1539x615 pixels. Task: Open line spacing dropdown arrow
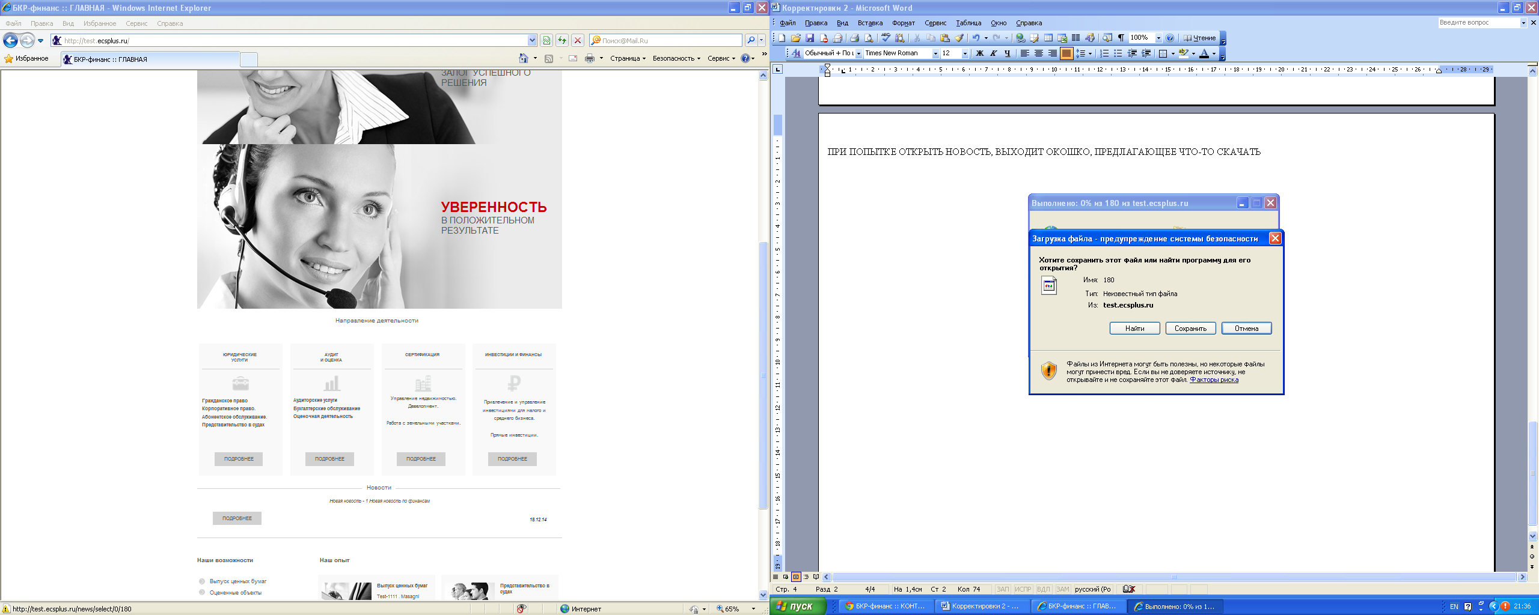[x=1091, y=53]
